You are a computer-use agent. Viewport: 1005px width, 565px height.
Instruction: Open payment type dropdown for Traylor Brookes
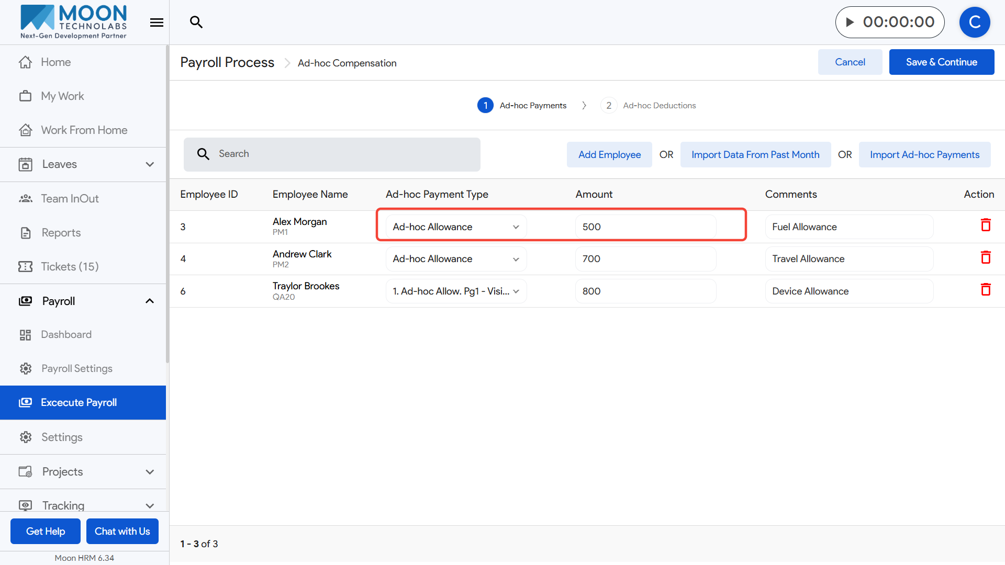click(455, 291)
